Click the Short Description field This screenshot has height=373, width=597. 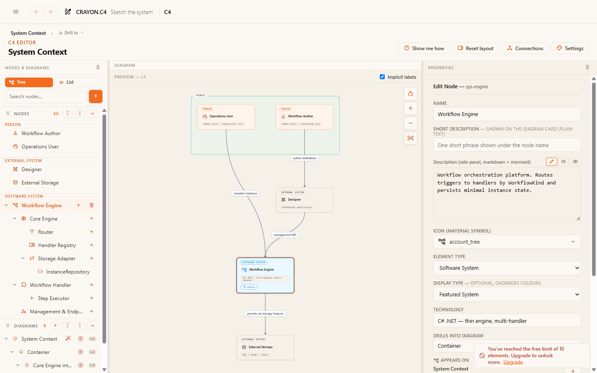click(x=507, y=145)
